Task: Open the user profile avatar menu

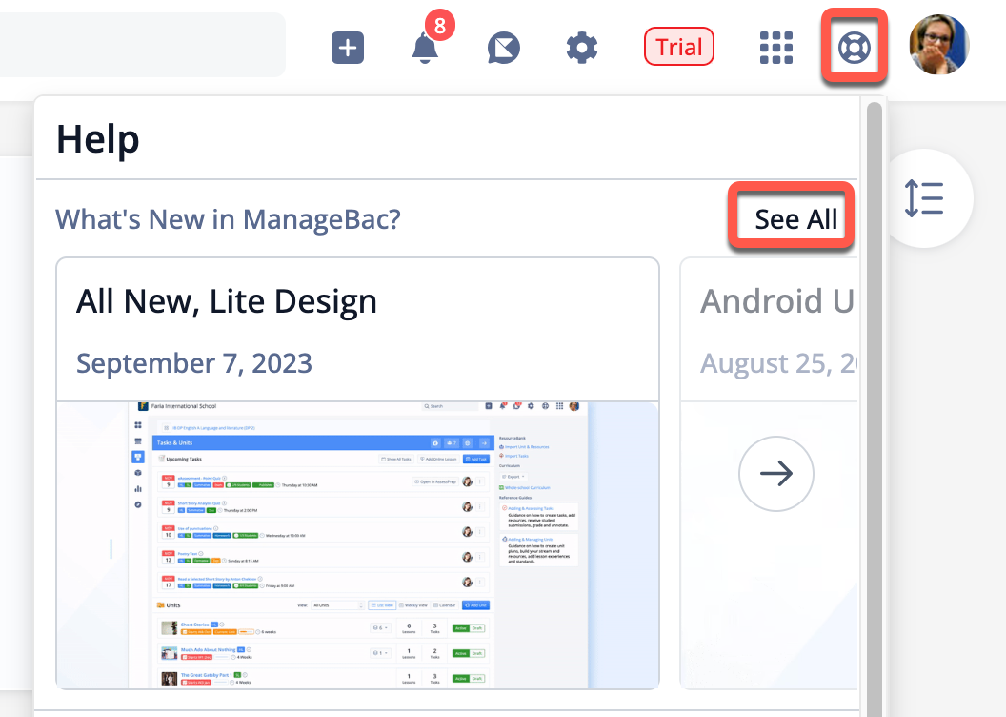Action: (938, 45)
